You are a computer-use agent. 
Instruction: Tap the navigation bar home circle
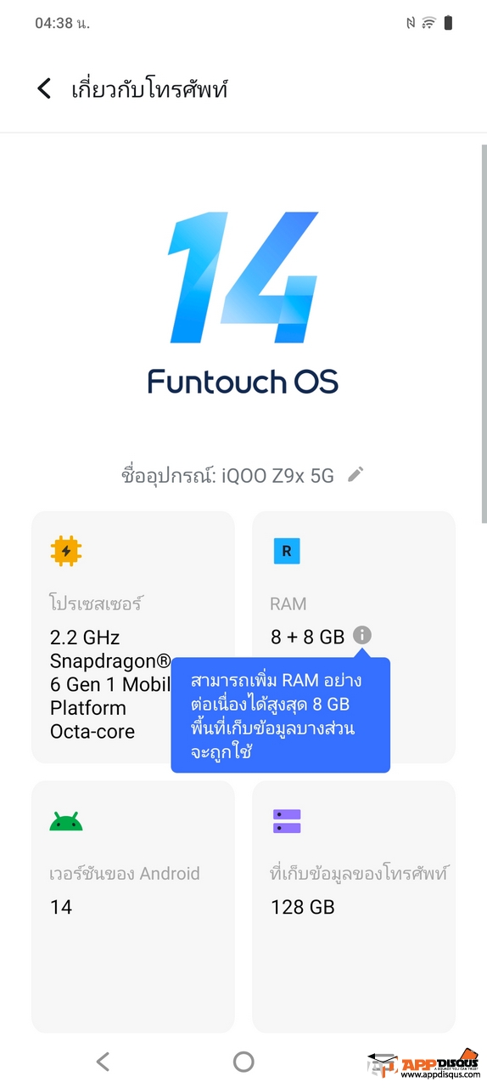[x=243, y=1061]
